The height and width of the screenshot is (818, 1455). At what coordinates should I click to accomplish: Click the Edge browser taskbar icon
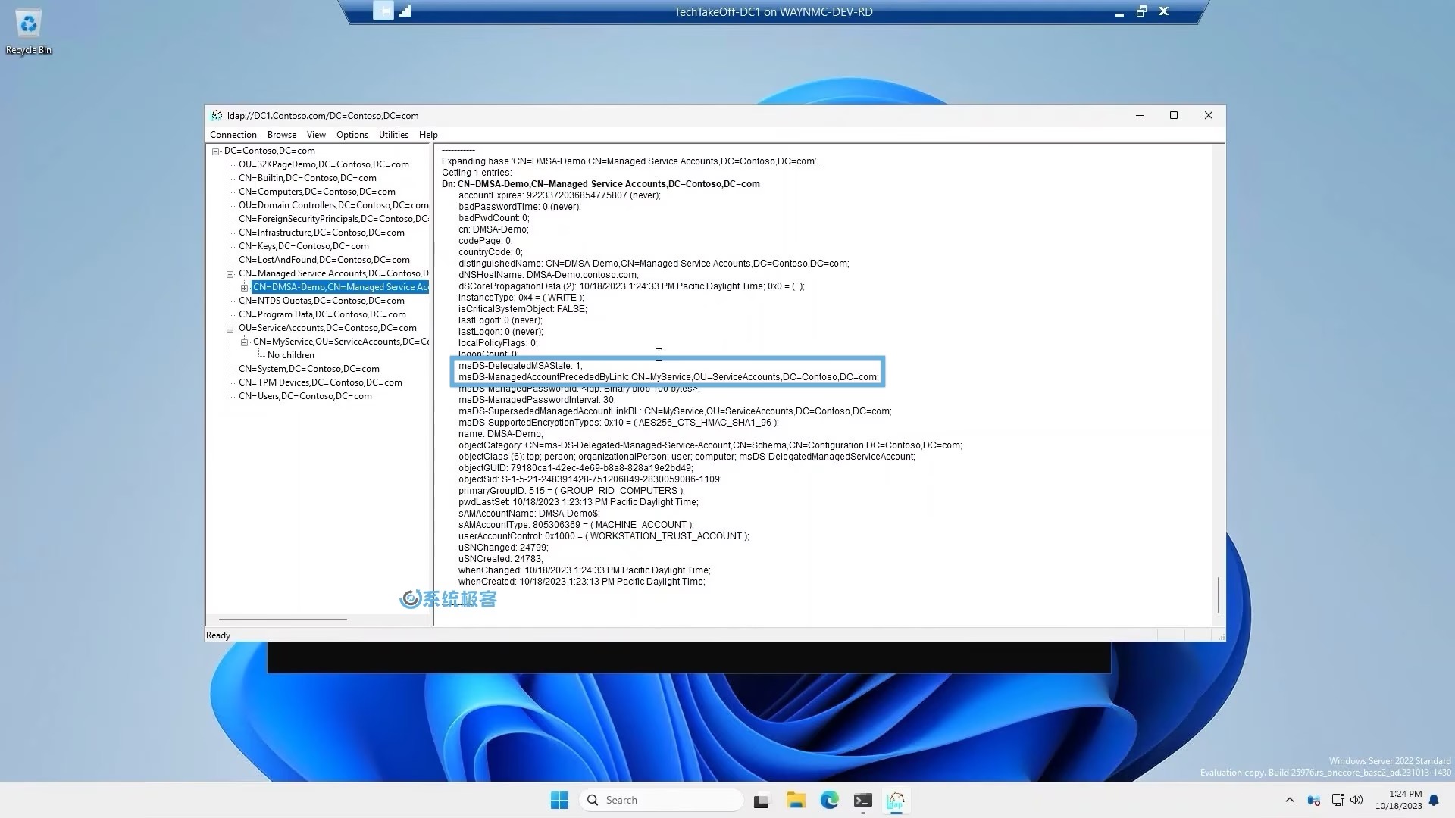point(828,799)
